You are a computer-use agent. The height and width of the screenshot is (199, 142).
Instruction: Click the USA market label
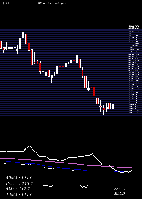[6, 3]
